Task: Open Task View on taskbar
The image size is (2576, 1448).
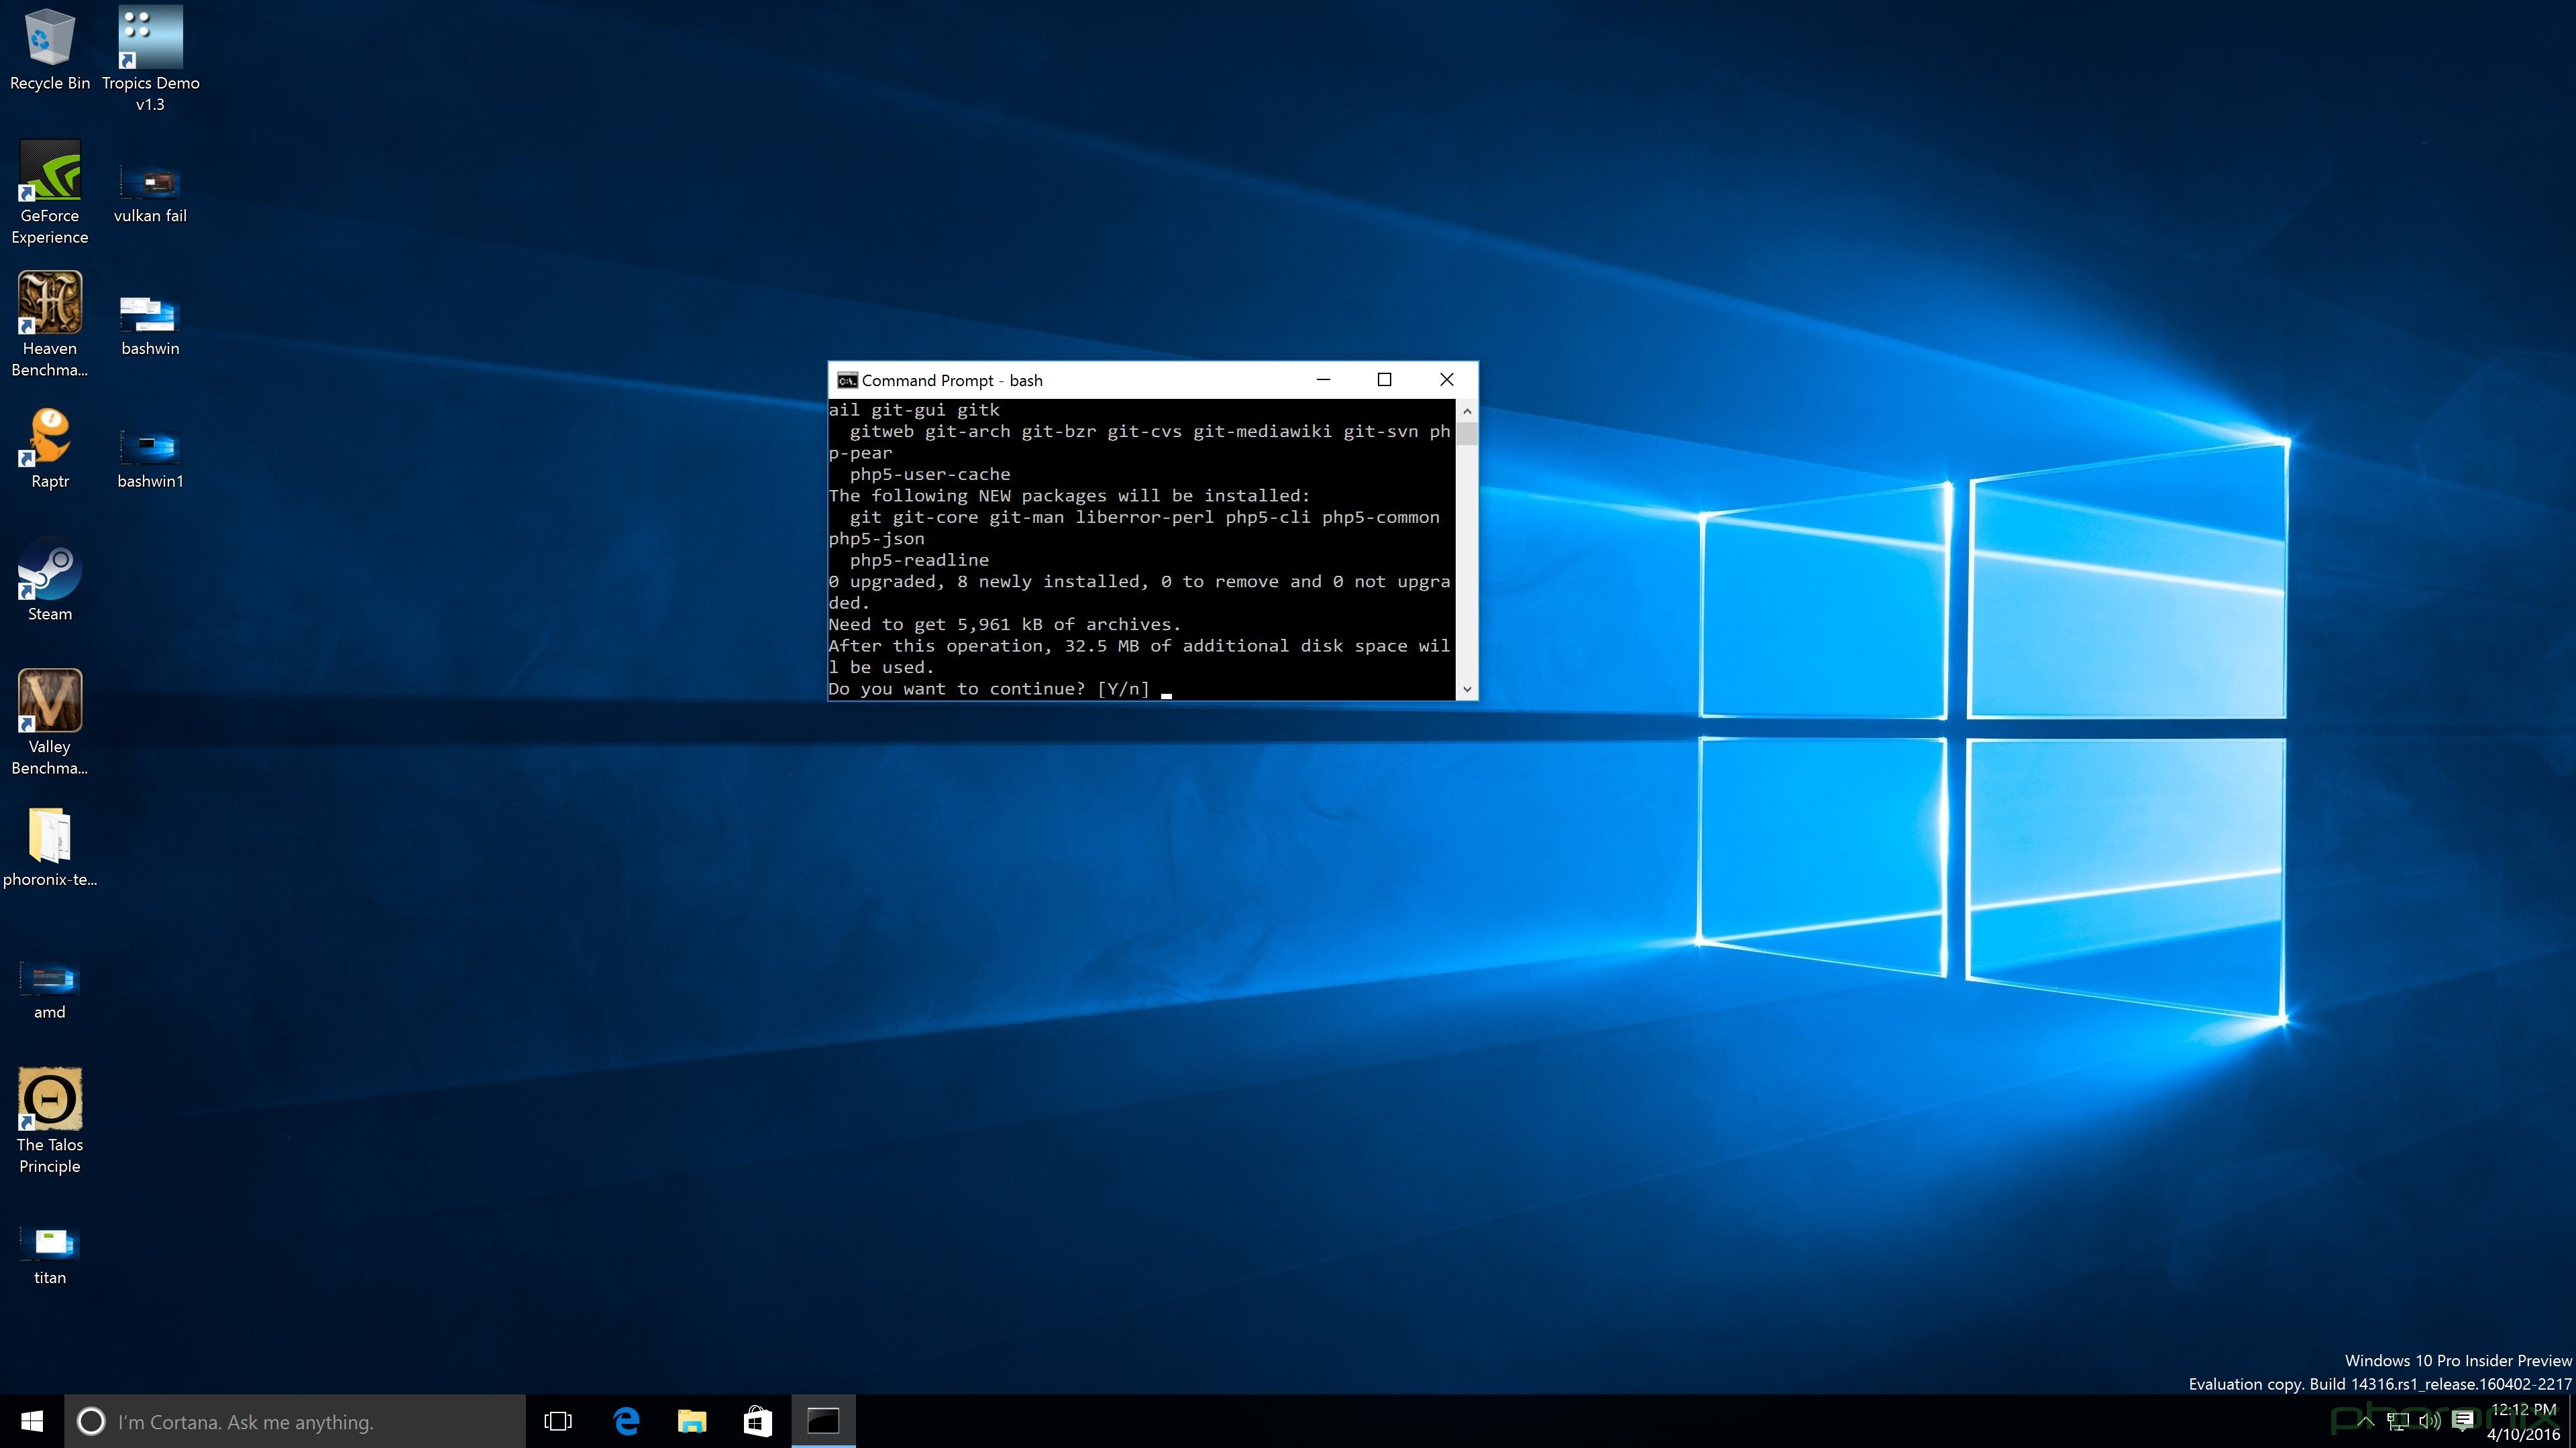Action: (x=558, y=1421)
